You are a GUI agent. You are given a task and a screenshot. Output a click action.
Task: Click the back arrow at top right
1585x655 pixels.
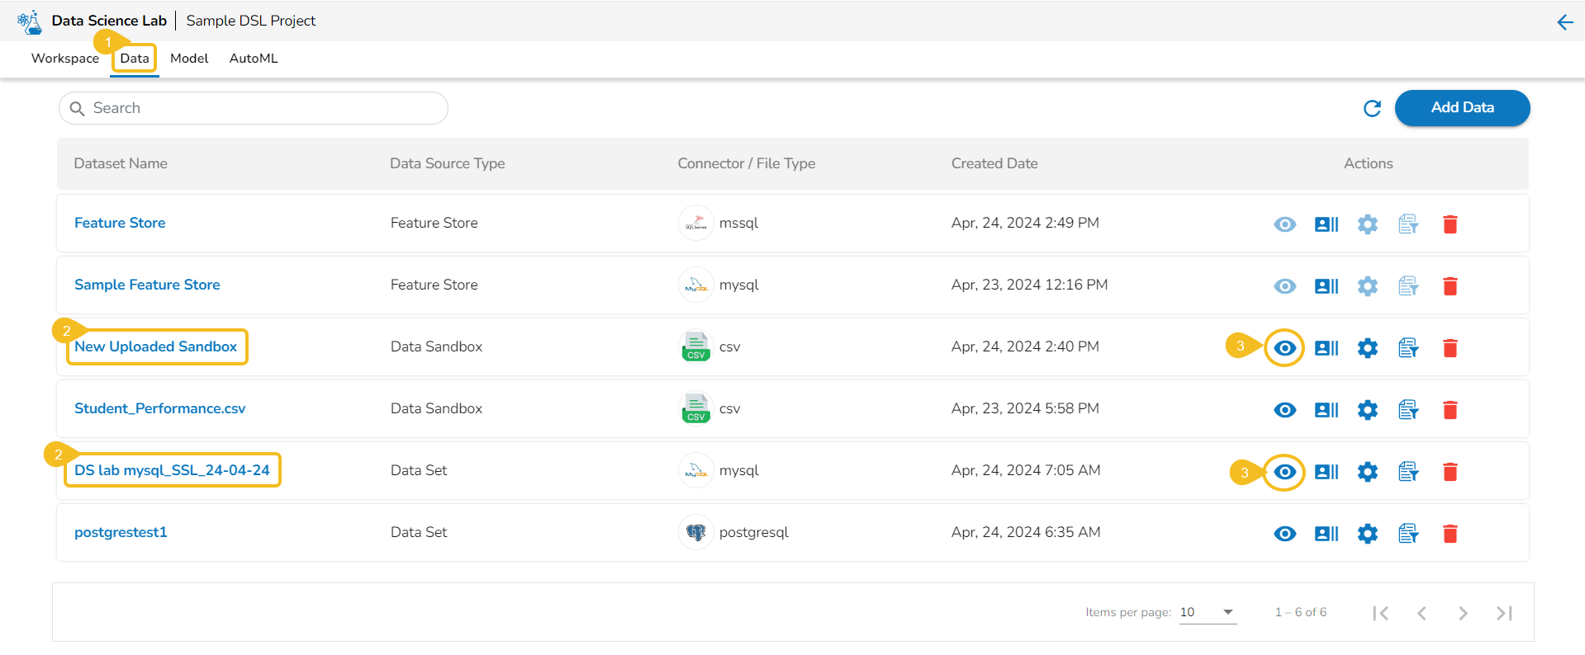point(1564,22)
